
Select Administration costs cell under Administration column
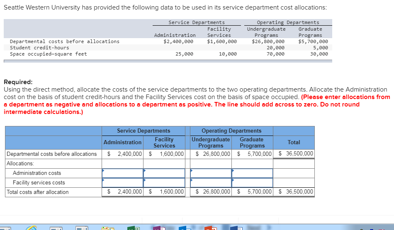(122, 173)
